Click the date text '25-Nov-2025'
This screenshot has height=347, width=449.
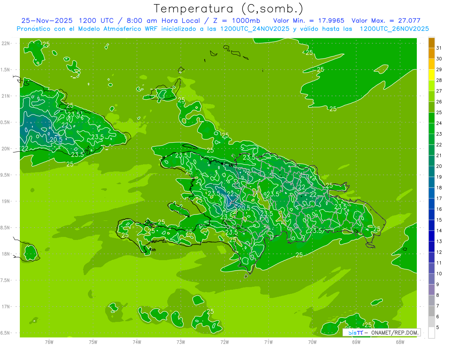pyautogui.click(x=47, y=21)
